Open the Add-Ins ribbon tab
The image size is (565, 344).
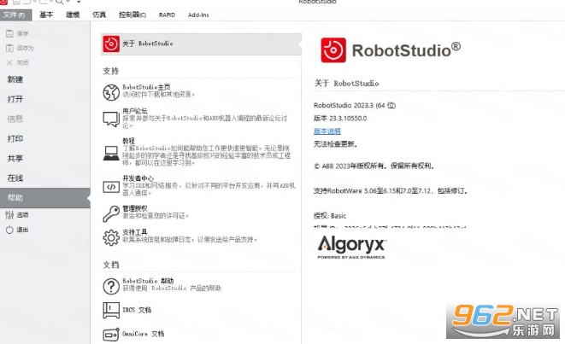[x=198, y=15]
